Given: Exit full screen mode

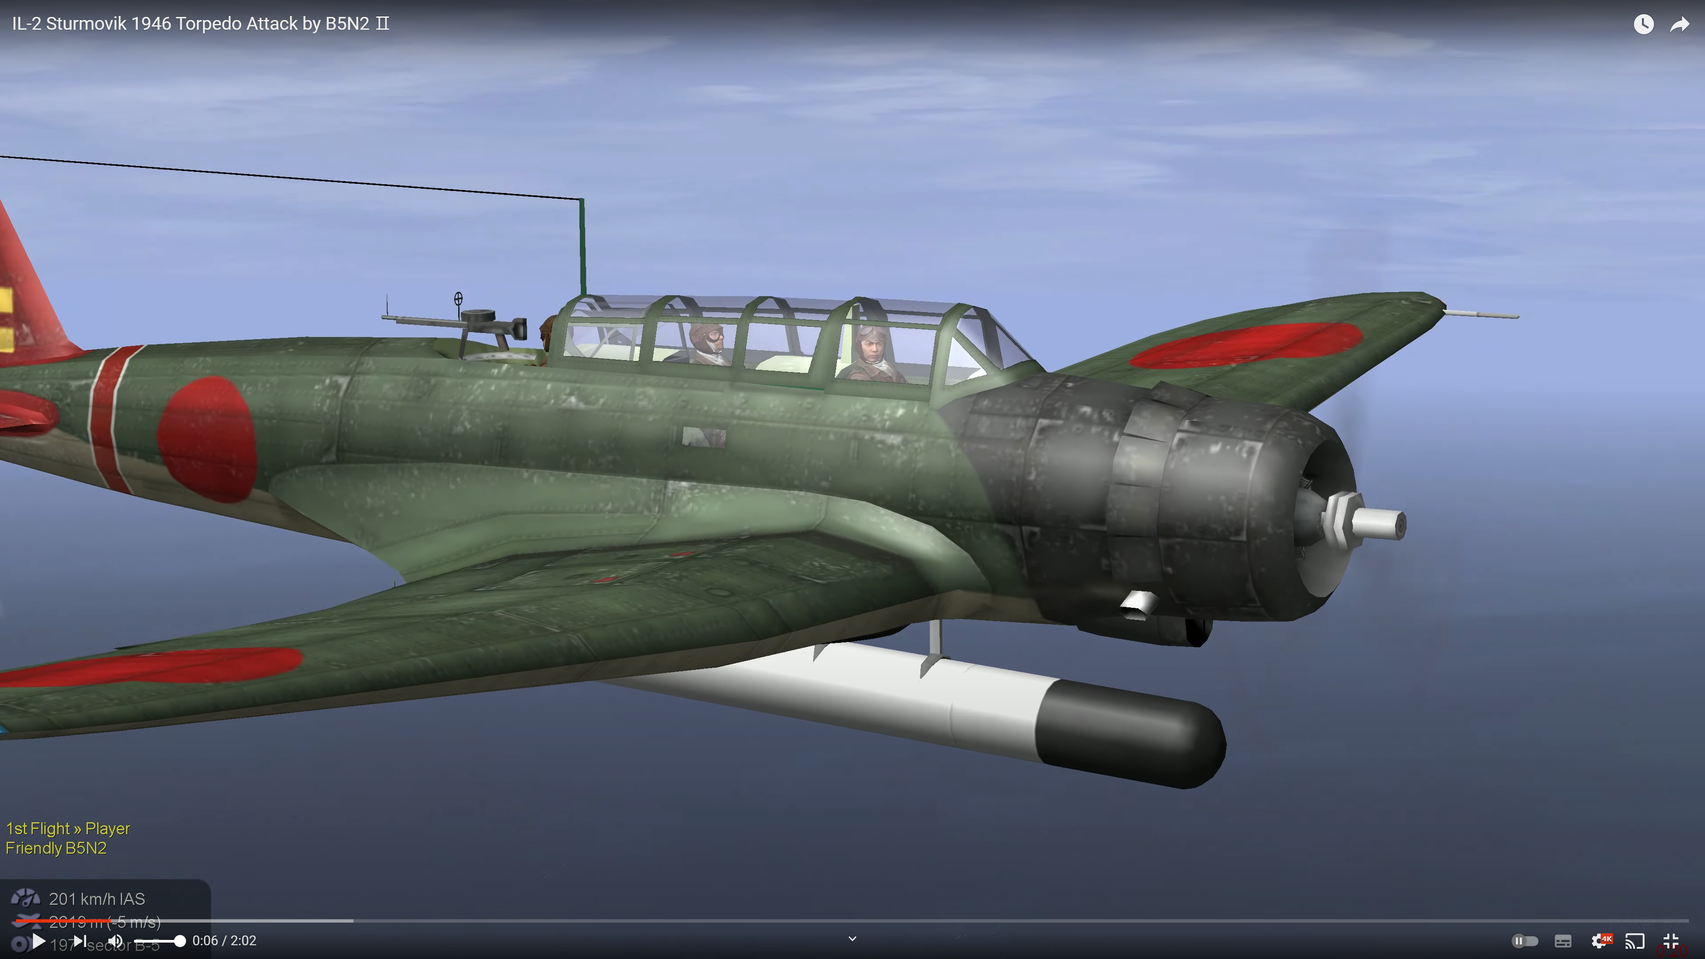Looking at the screenshot, I should tap(1670, 940).
